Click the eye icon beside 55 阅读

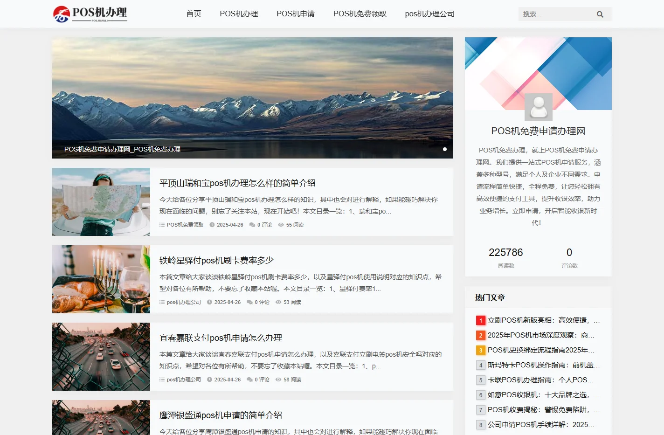pos(281,225)
